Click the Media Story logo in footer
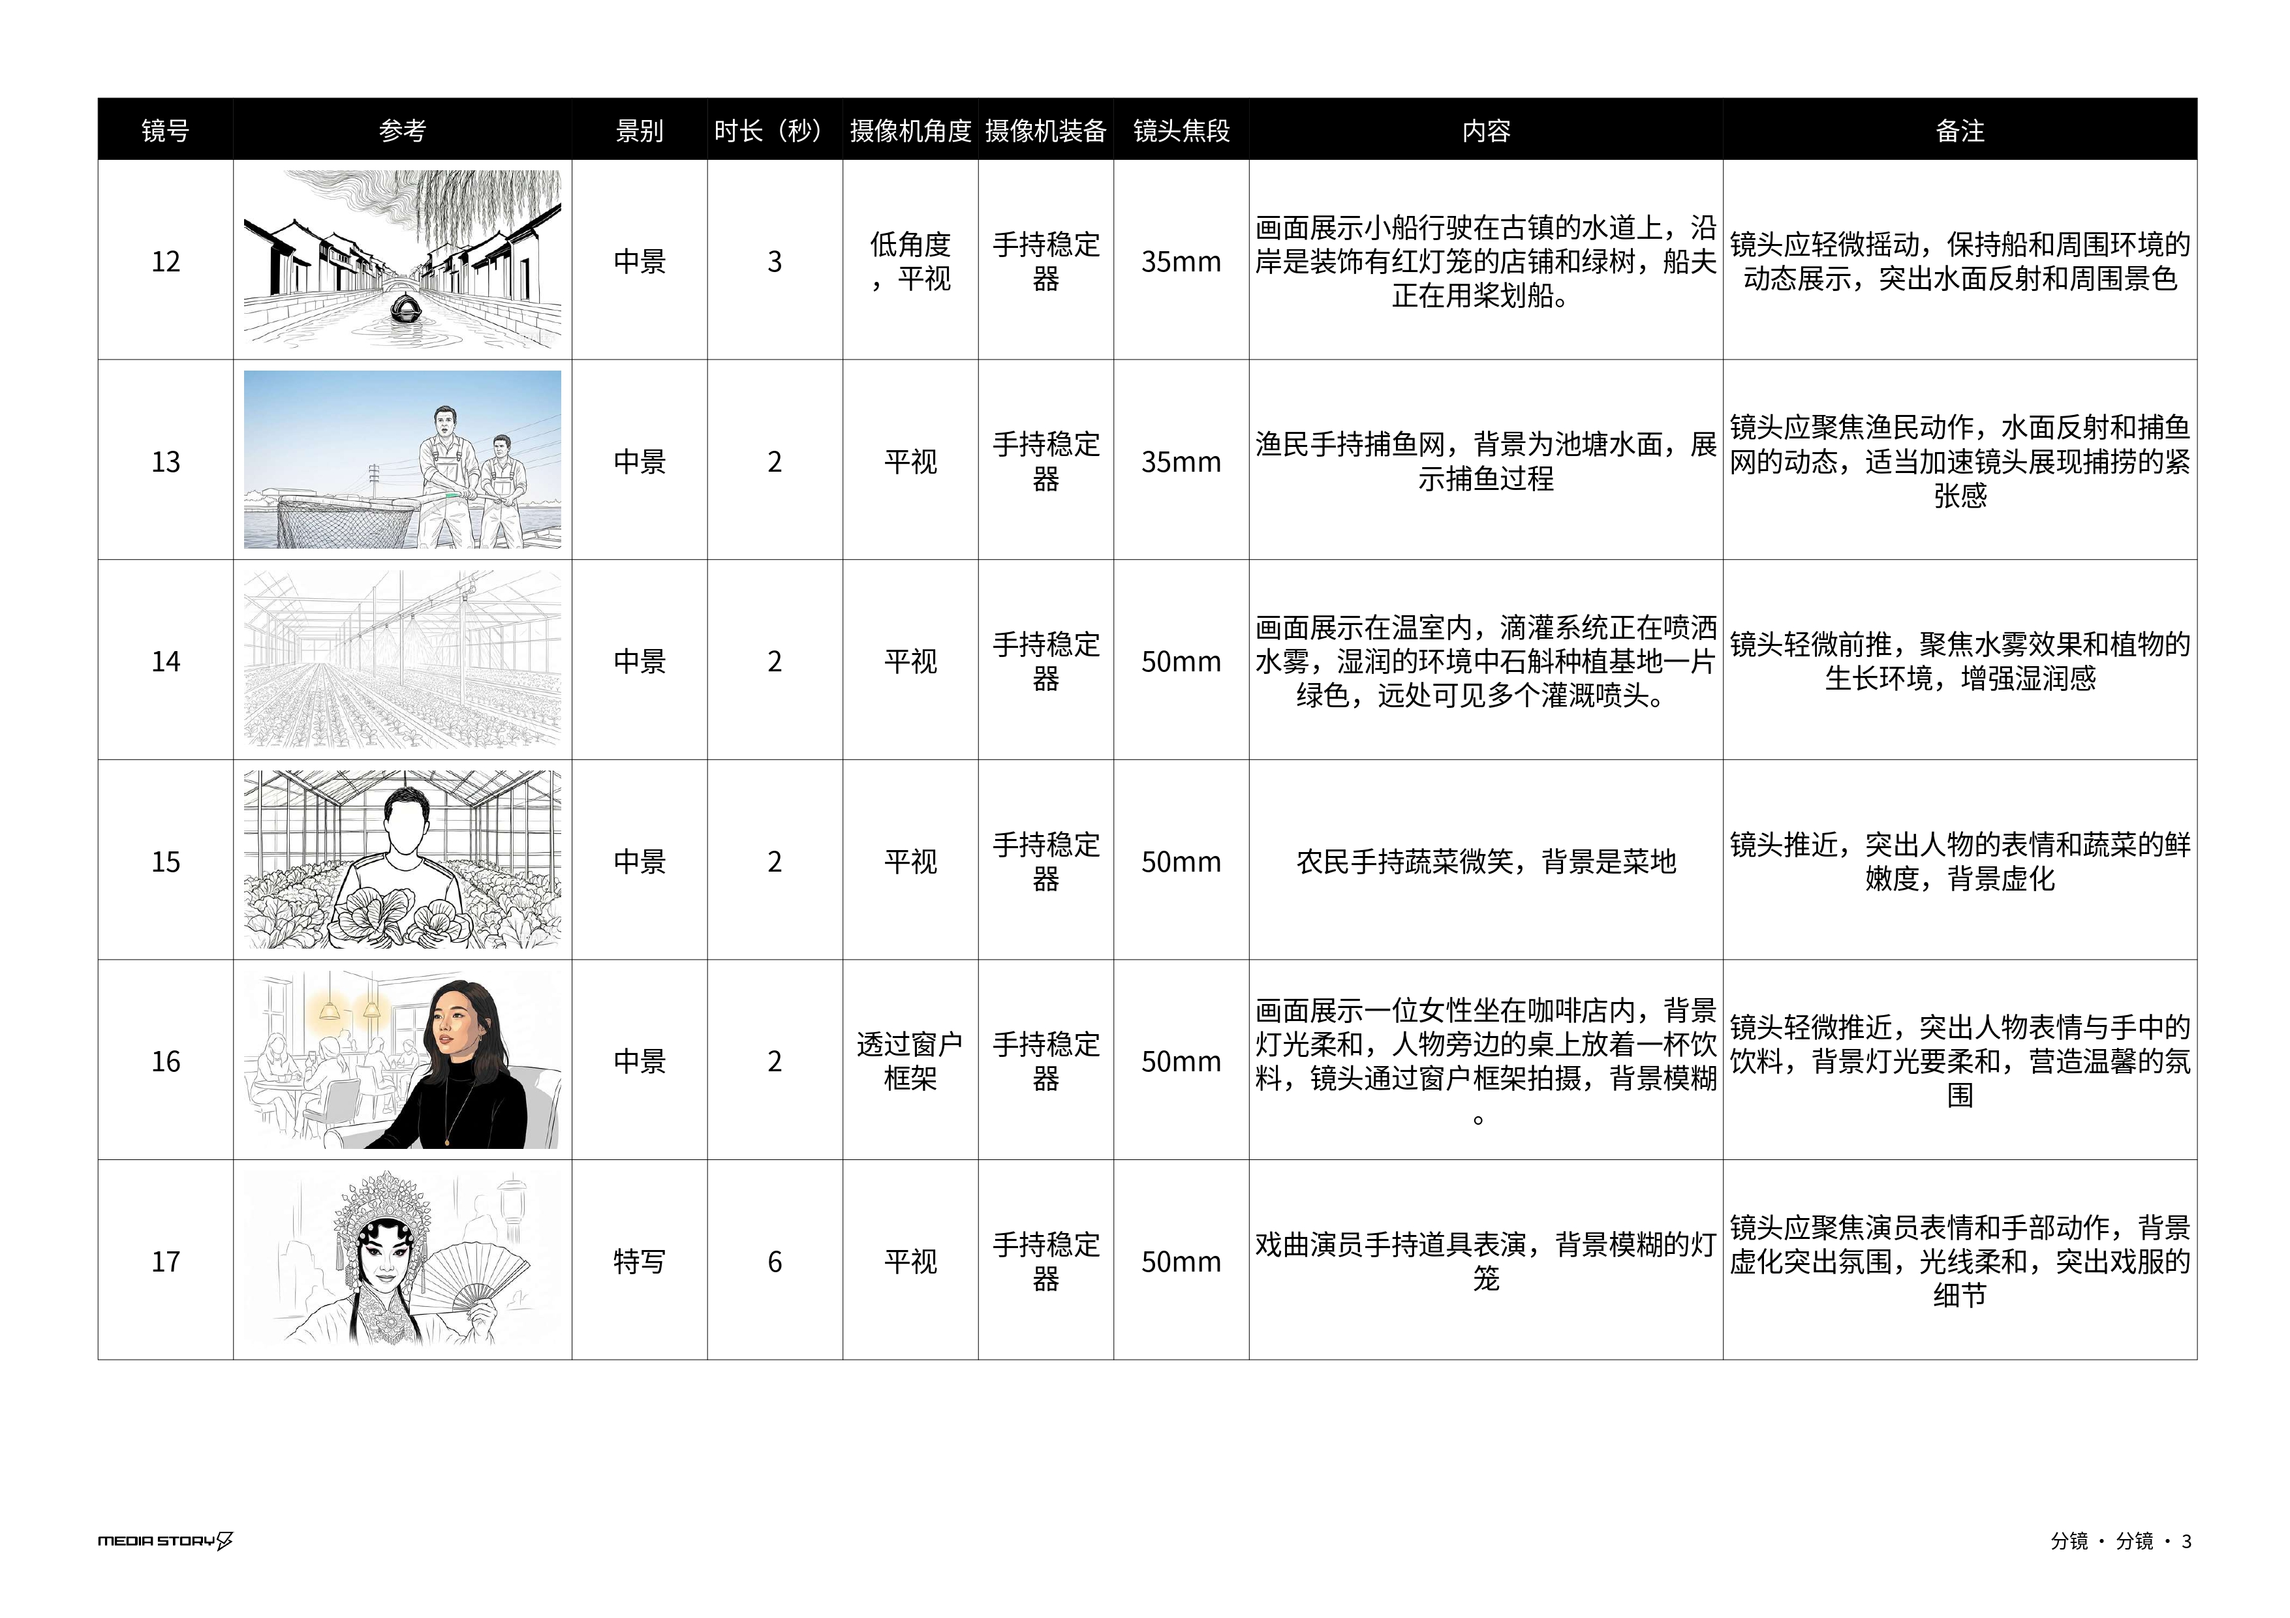 166,1541
